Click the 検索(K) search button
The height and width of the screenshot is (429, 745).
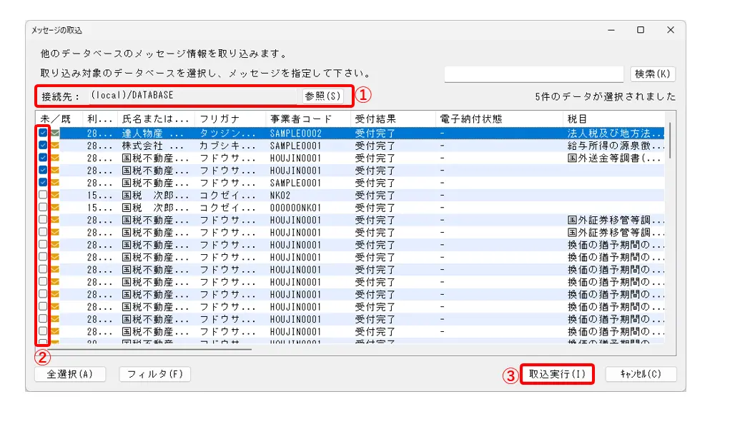[652, 74]
